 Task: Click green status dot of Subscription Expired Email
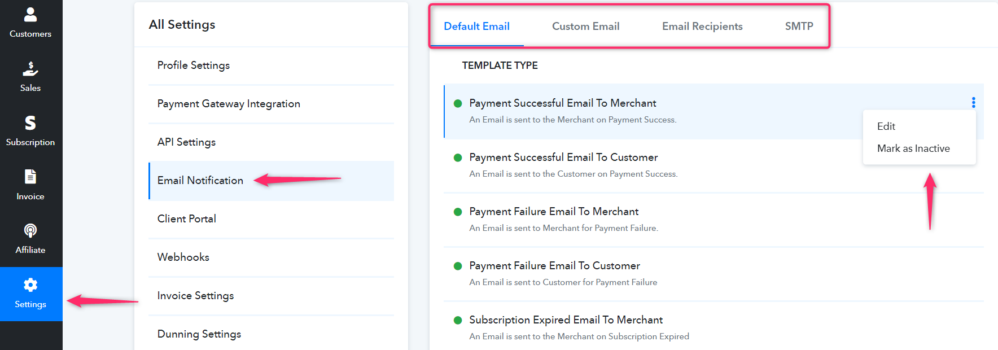pos(458,320)
